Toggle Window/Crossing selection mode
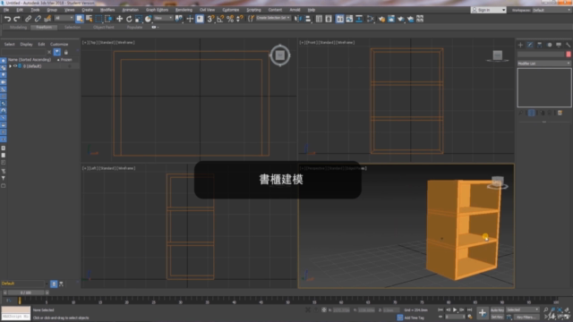This screenshot has width=573, height=322. tap(108, 19)
